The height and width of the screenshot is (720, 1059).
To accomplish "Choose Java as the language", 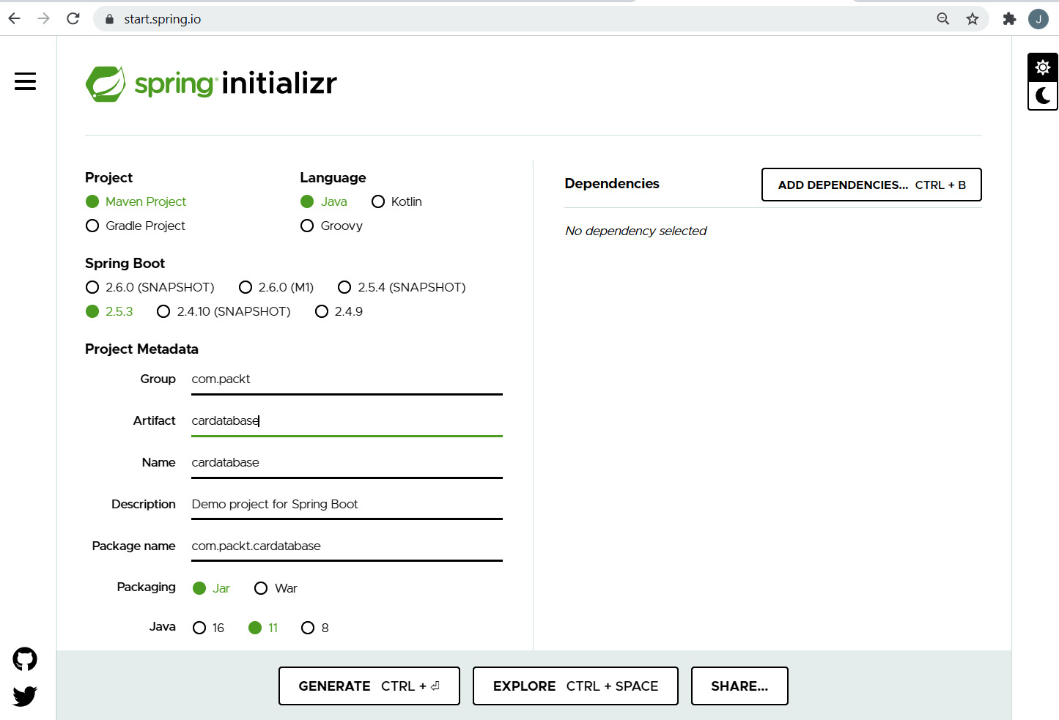I will pyautogui.click(x=324, y=201).
